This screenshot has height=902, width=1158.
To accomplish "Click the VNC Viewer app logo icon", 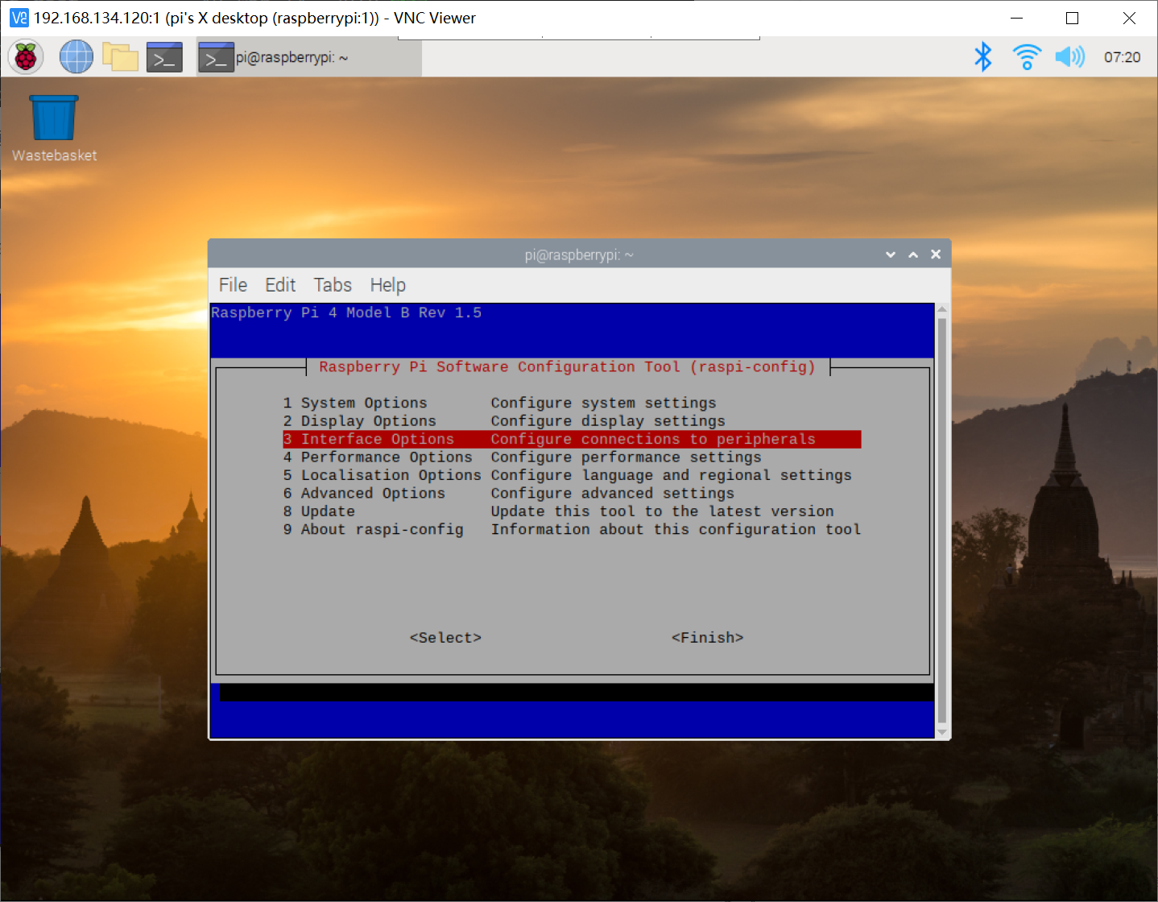I will click(19, 18).
